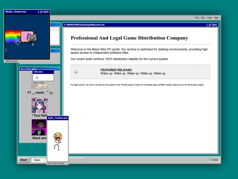Click the 'Status: Online' text under Ufo.exe
Screen dimensions: 238x179
(x=38, y=83)
